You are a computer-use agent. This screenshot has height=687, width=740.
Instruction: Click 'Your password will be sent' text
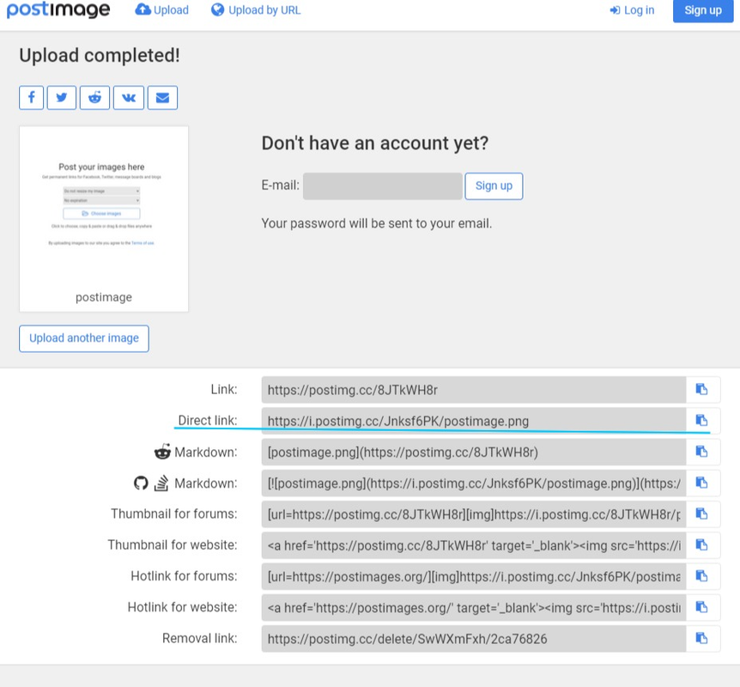(x=377, y=223)
